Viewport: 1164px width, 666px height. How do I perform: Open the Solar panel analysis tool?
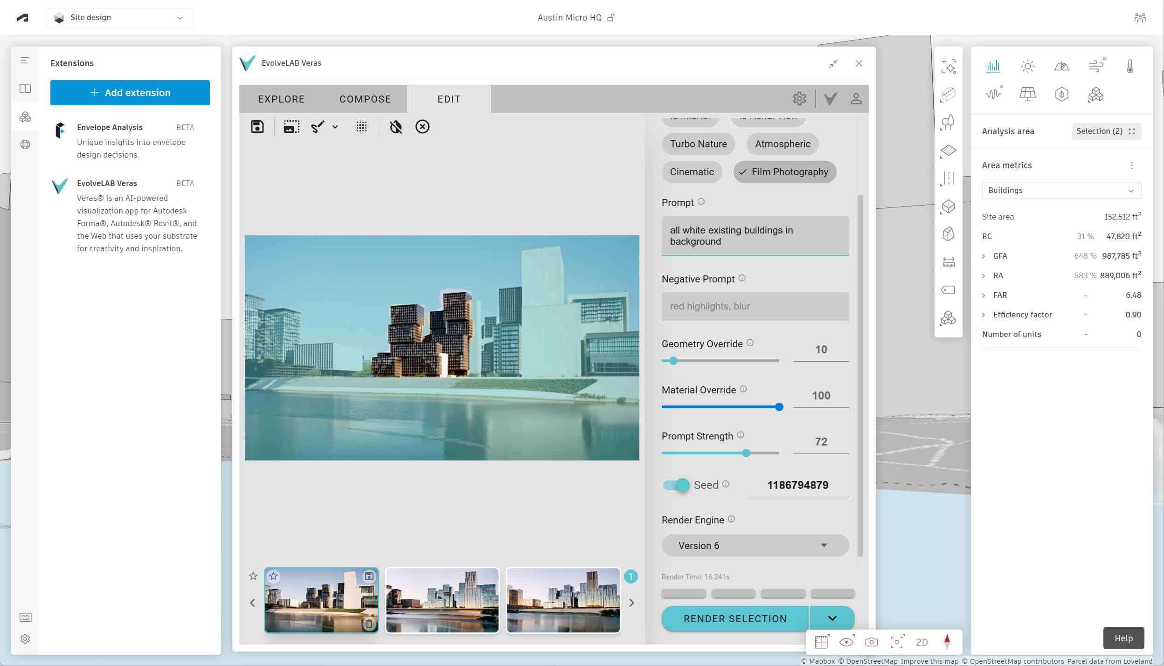tap(1029, 94)
